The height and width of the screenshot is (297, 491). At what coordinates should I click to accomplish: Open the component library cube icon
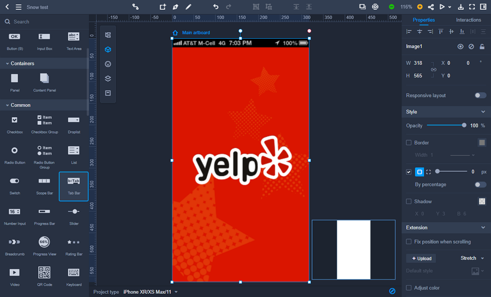coord(107,50)
